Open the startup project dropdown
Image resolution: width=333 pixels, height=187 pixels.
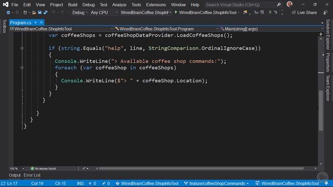coord(146,12)
